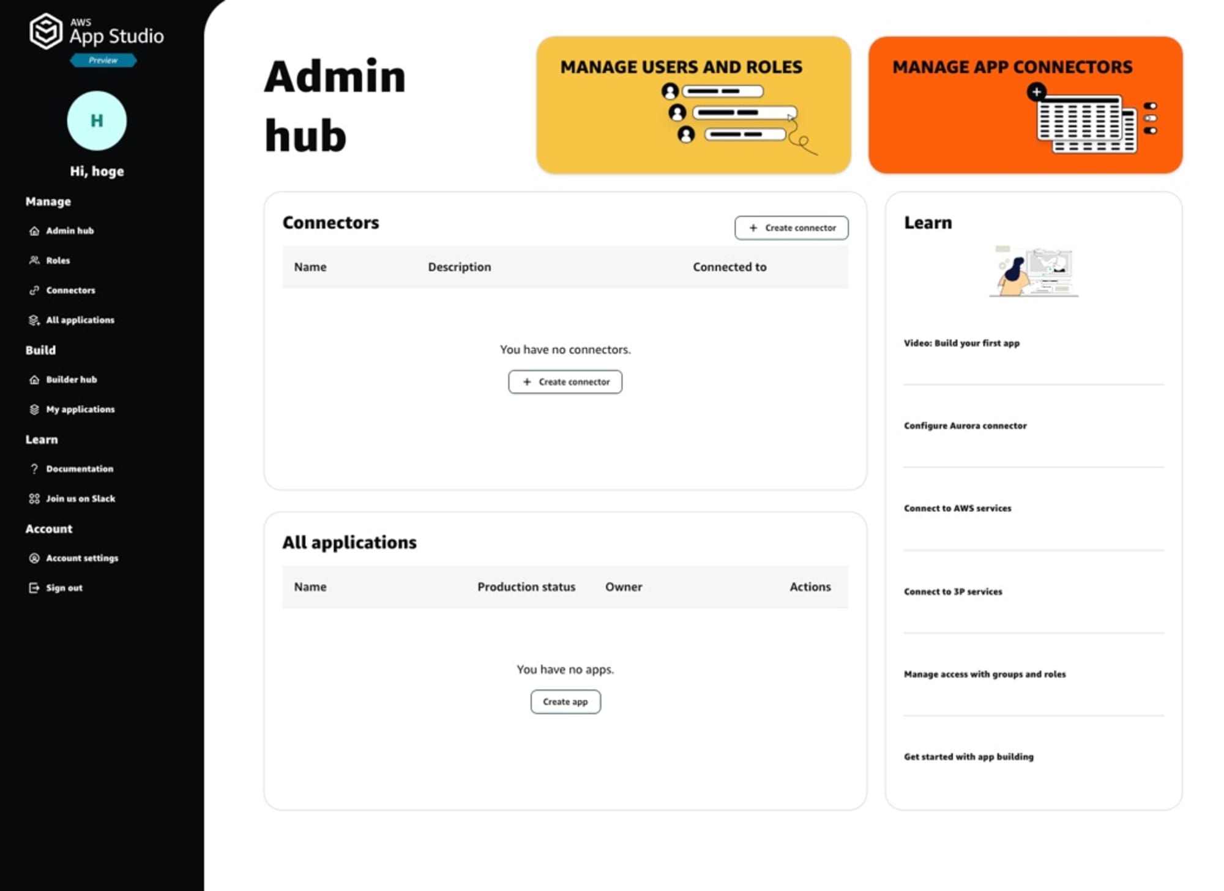The image size is (1224, 891).
Task: Click the Documentation question mark icon
Action: click(34, 468)
